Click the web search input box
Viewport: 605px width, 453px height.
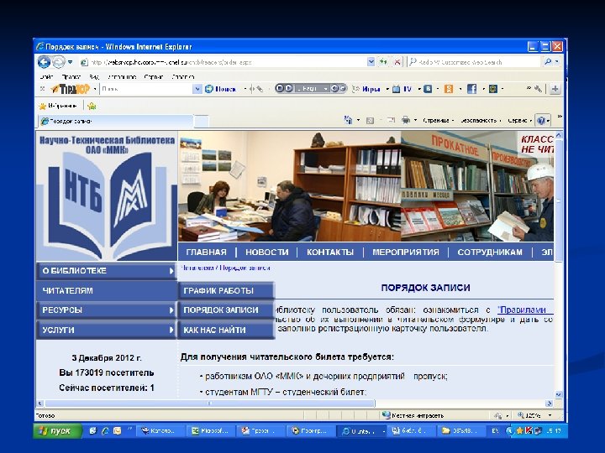(475, 61)
